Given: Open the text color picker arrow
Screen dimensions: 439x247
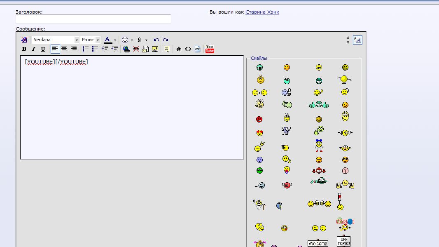Looking at the screenshot, I should [115, 40].
